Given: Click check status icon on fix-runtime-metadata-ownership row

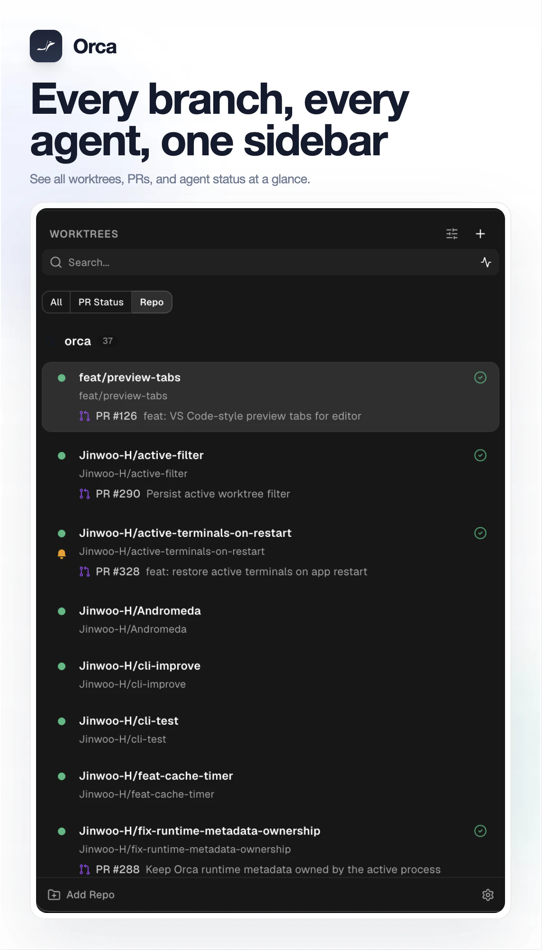Looking at the screenshot, I should click(x=480, y=831).
